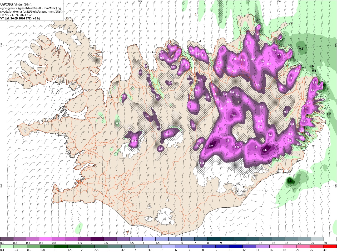Image resolution: width=337 pixels, height=252 pixels.
Task: Click the light lavender swatch labeled 4, top row
Action: pyautogui.click(x=149, y=239)
